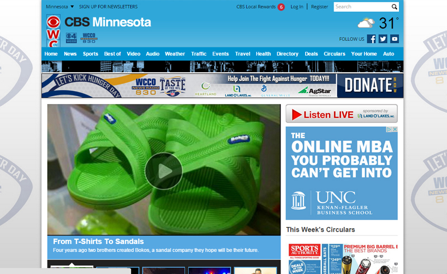The width and height of the screenshot is (447, 274).
Task: Open the Weather menu item
Action: point(175,54)
